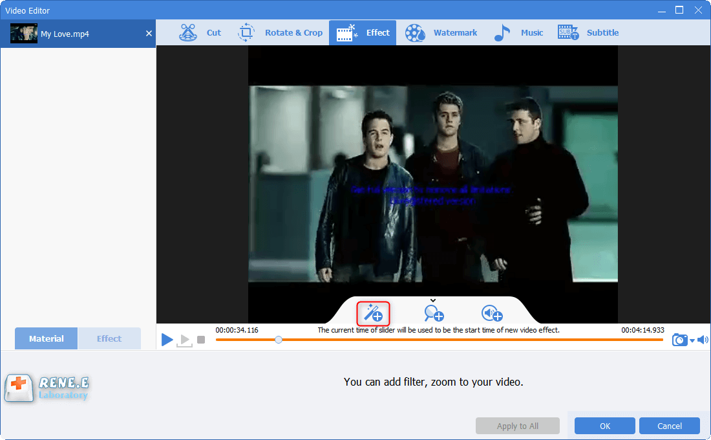Open the snapshot dropdown arrow
711x440 pixels.
click(x=692, y=340)
